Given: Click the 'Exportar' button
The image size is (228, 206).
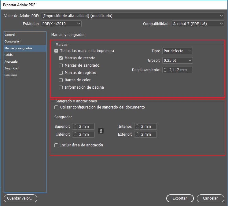Looking at the screenshot, I should pyautogui.click(x=180, y=198).
